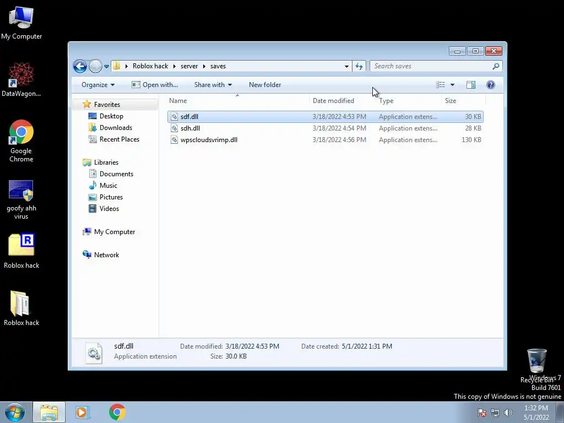This screenshot has height=423, width=564.
Task: Click the Change your view icon
Action: (440, 85)
